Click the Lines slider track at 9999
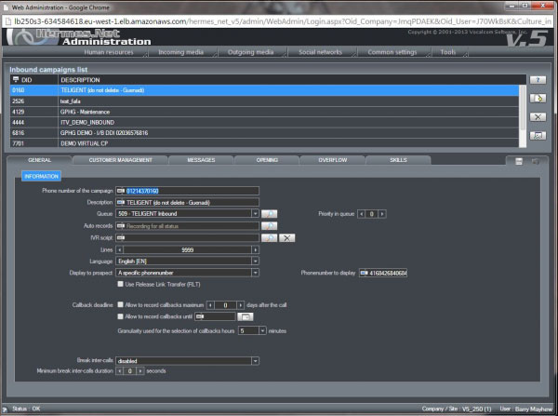 188,250
